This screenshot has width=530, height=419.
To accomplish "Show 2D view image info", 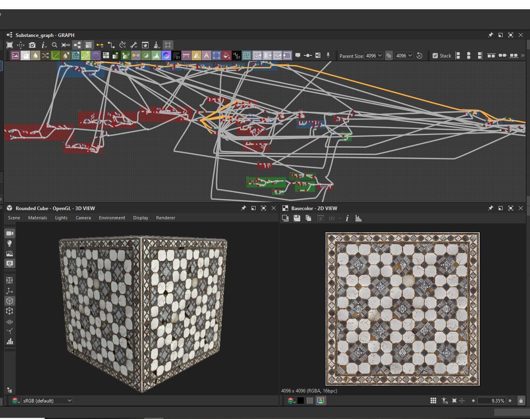I will [347, 218].
